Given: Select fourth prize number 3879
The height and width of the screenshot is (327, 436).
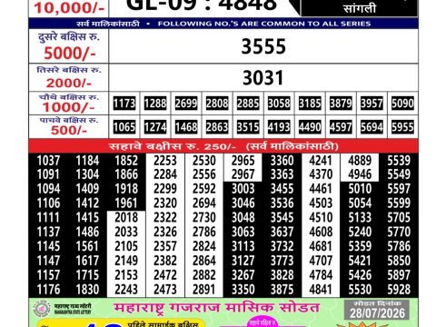Looking at the screenshot, I should point(341,104).
